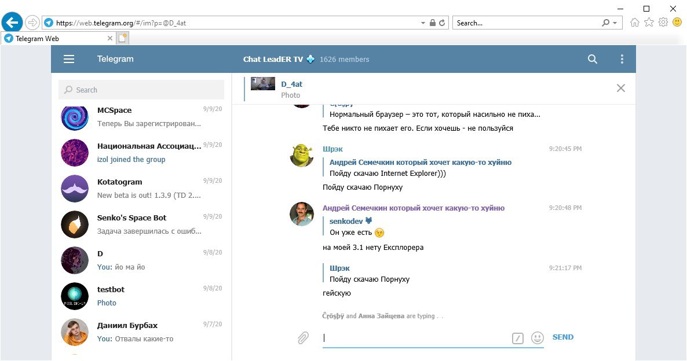This screenshot has width=687, height=361.
Task: Jump to quoted reply 'Пойду скачаю Internet Explorer)))'
Action: [417, 168]
